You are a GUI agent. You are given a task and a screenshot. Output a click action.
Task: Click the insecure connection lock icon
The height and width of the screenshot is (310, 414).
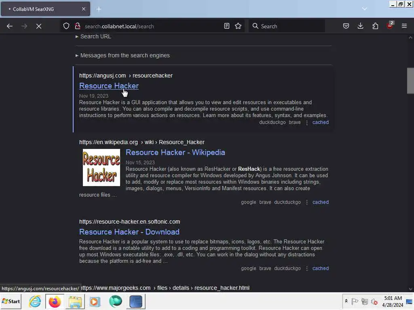[78, 26]
